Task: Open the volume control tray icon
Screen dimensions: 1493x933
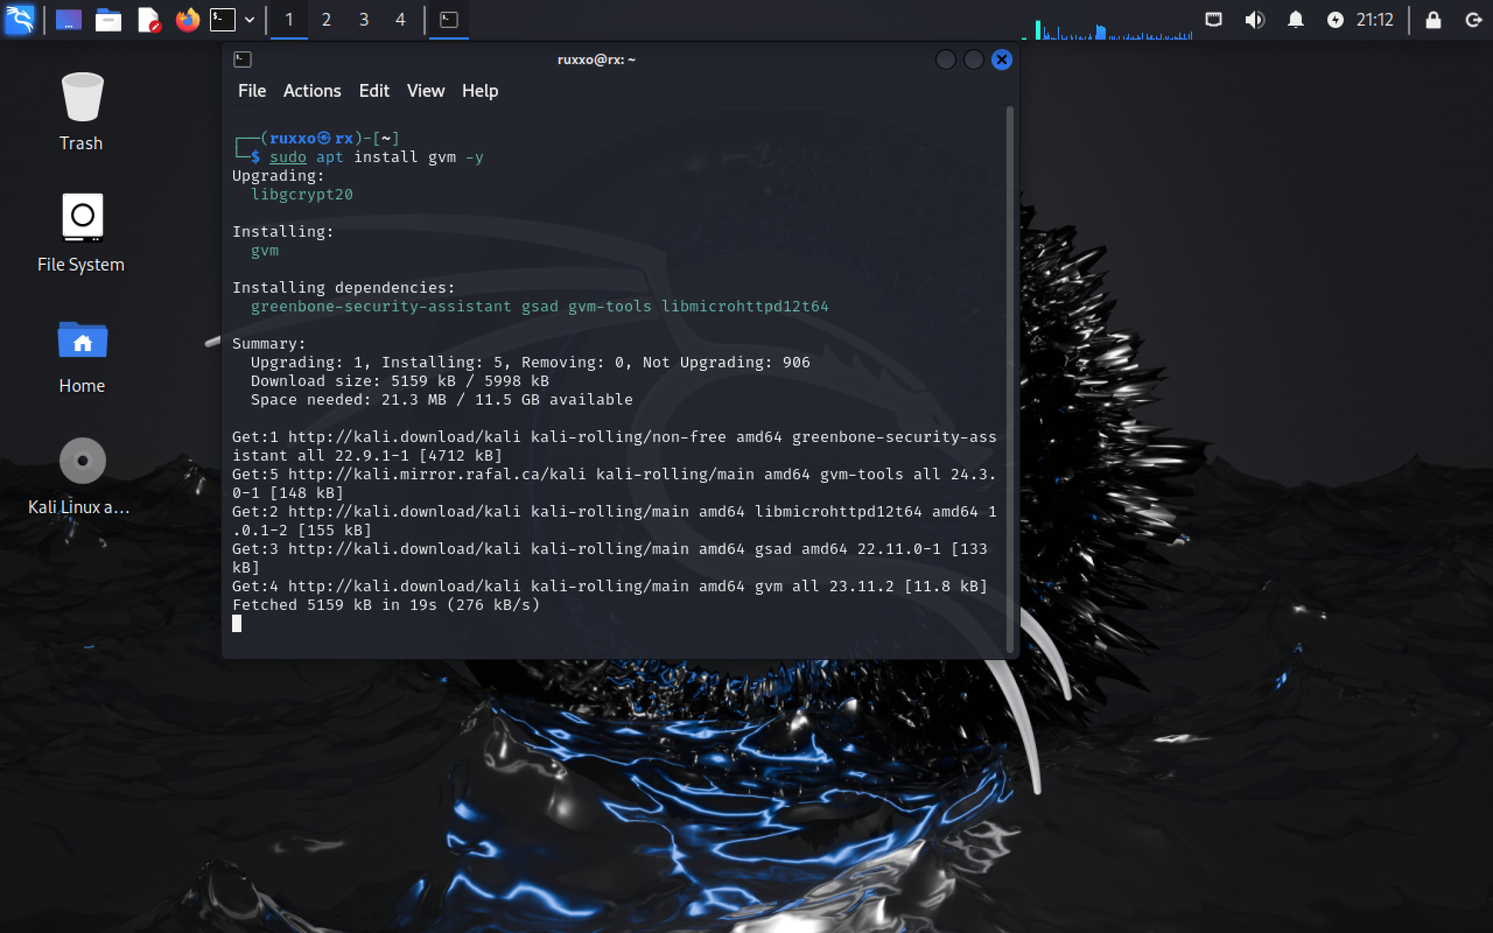Action: pos(1254,20)
